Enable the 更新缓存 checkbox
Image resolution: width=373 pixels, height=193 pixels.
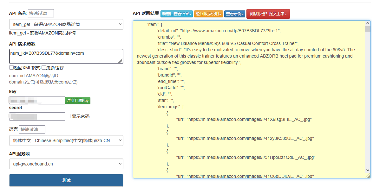click(x=43, y=67)
